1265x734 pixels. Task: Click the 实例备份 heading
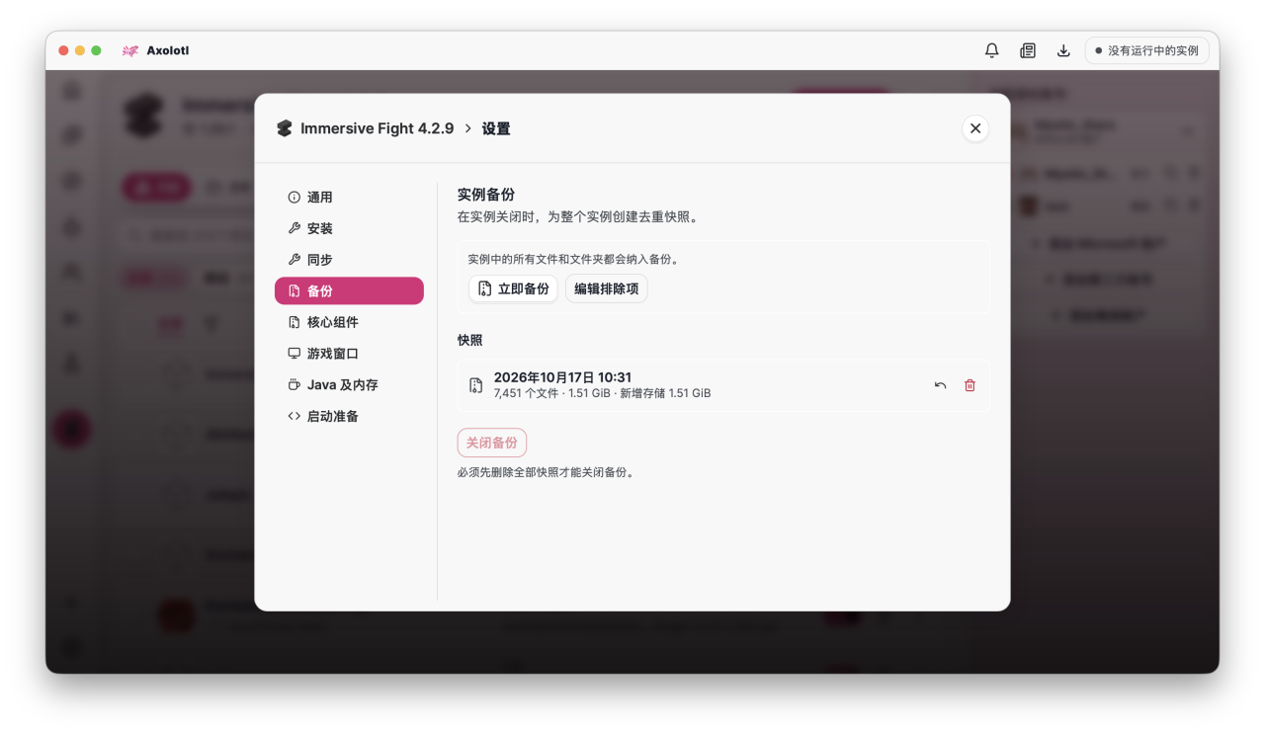486,195
